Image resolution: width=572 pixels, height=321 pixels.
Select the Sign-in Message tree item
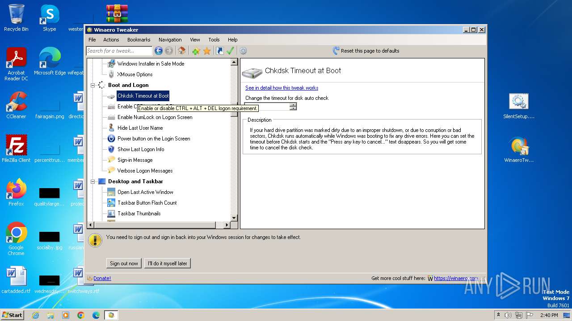[x=135, y=160]
